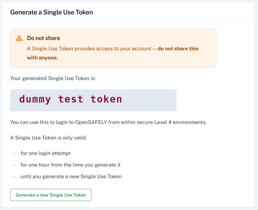Click the orange warning triangle icon
This screenshot has height=210, width=258.
click(19, 38)
